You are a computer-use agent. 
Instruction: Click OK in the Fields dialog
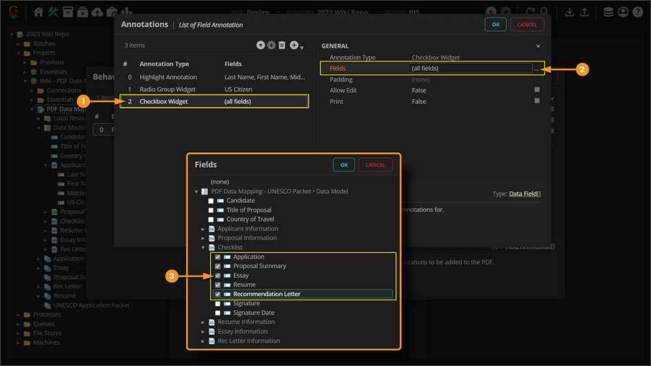[x=344, y=165]
